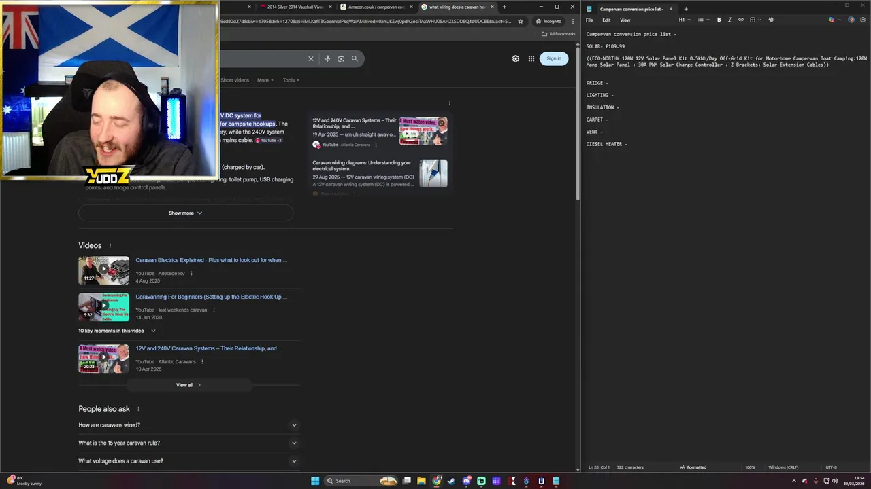Toggle bold formatting in Notepad
Image resolution: width=871 pixels, height=489 pixels.
click(719, 20)
